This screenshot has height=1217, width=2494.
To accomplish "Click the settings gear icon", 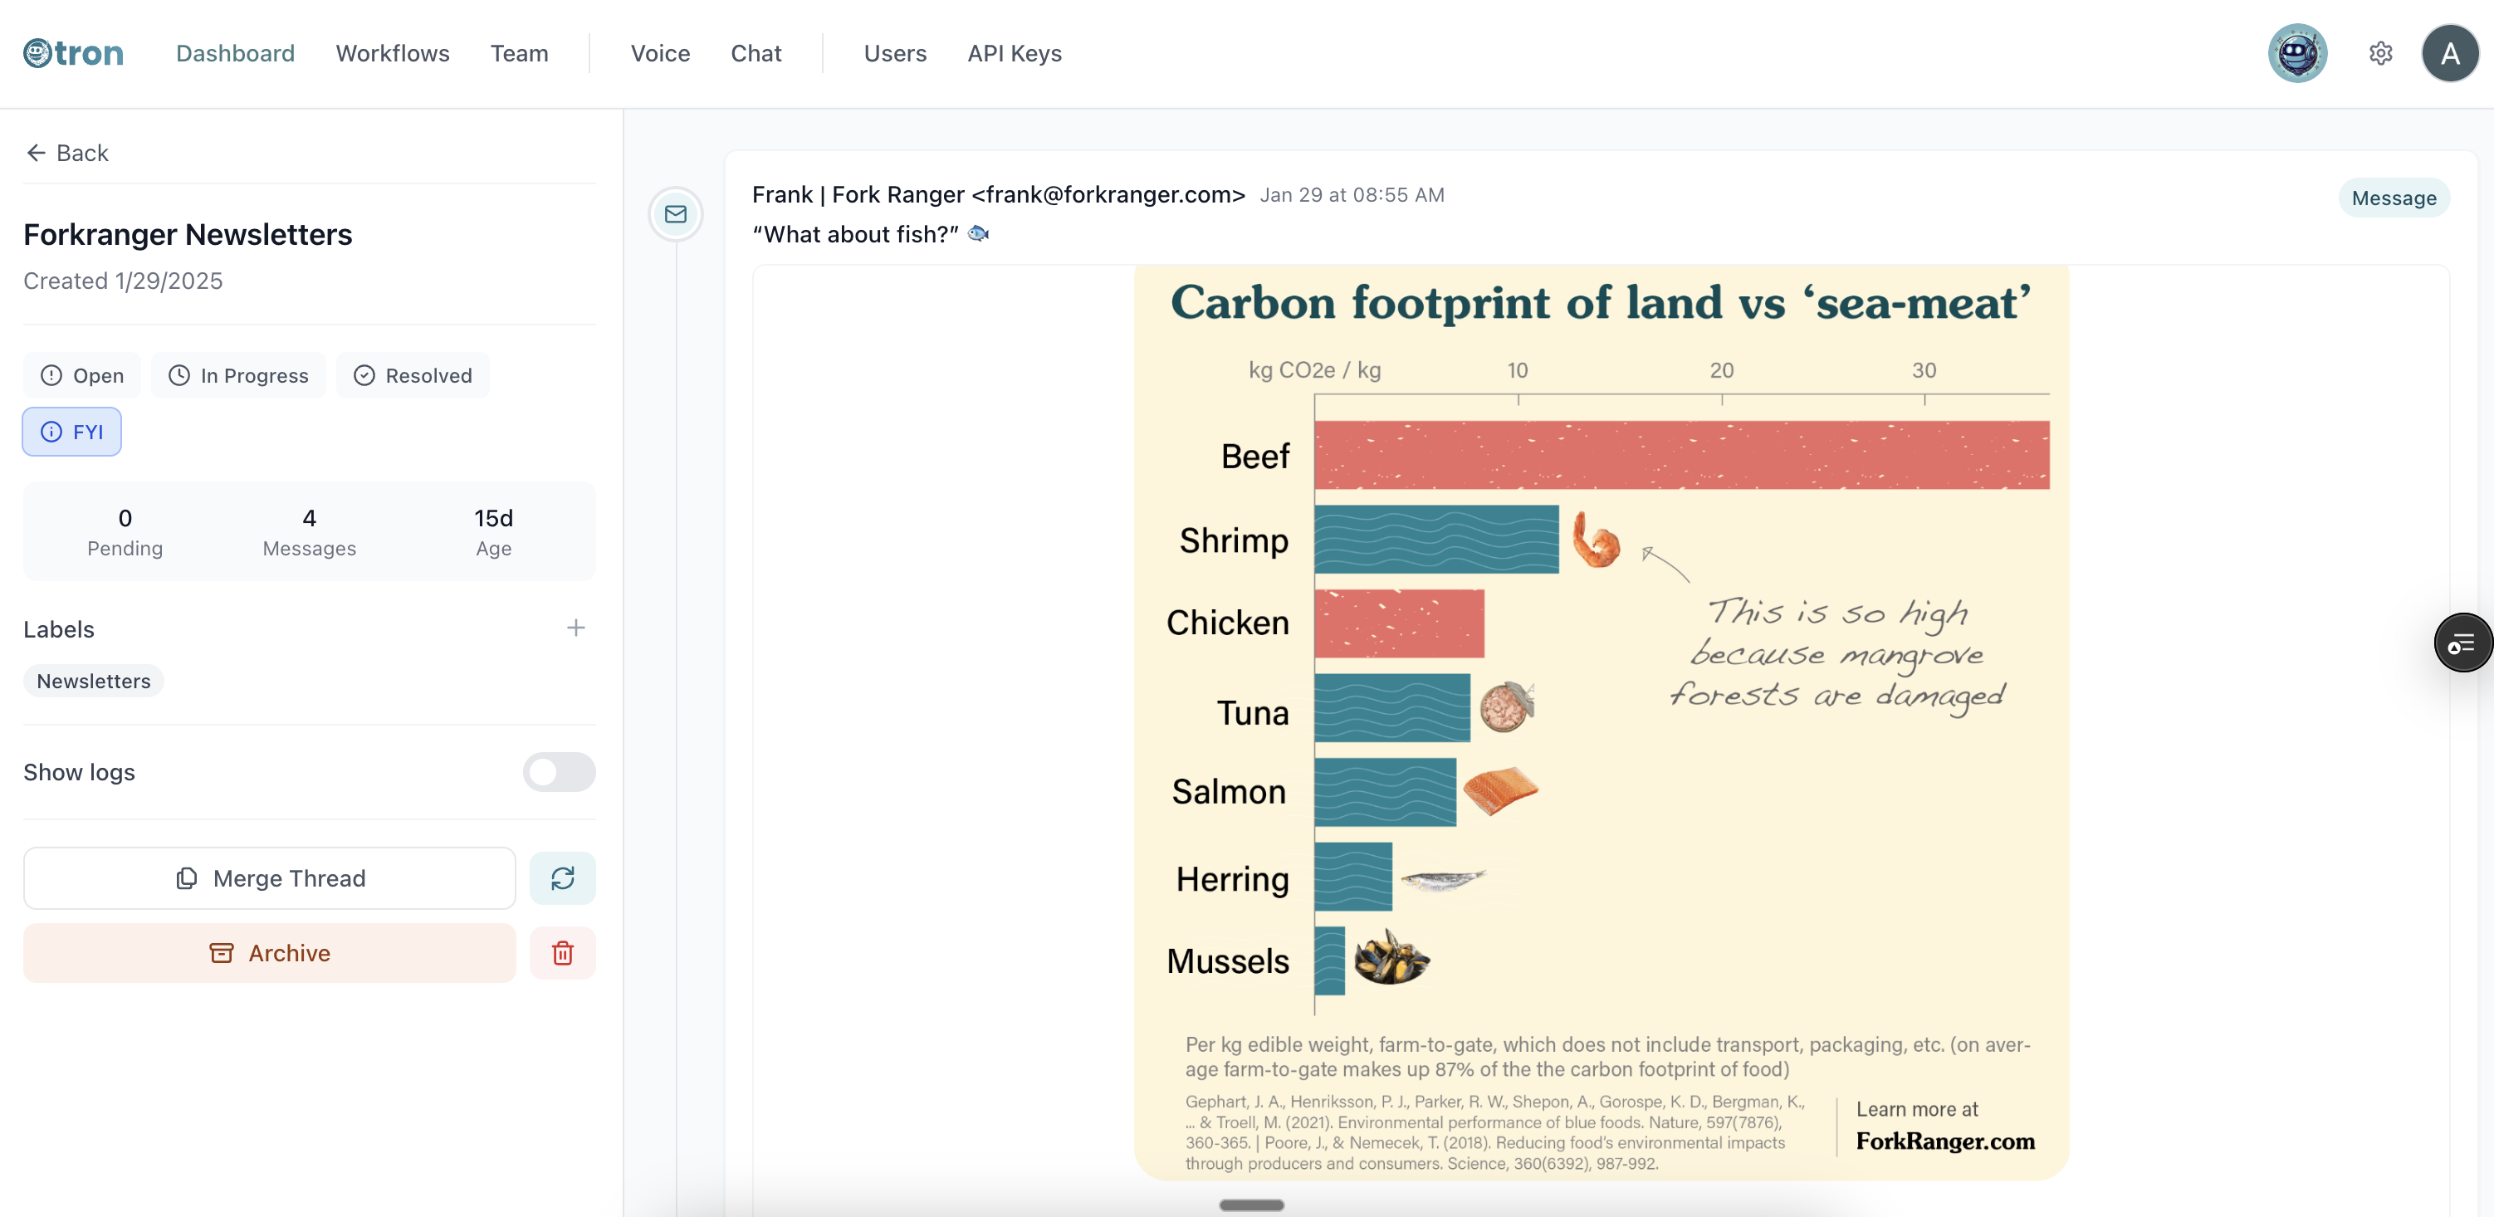I will tap(2381, 53).
